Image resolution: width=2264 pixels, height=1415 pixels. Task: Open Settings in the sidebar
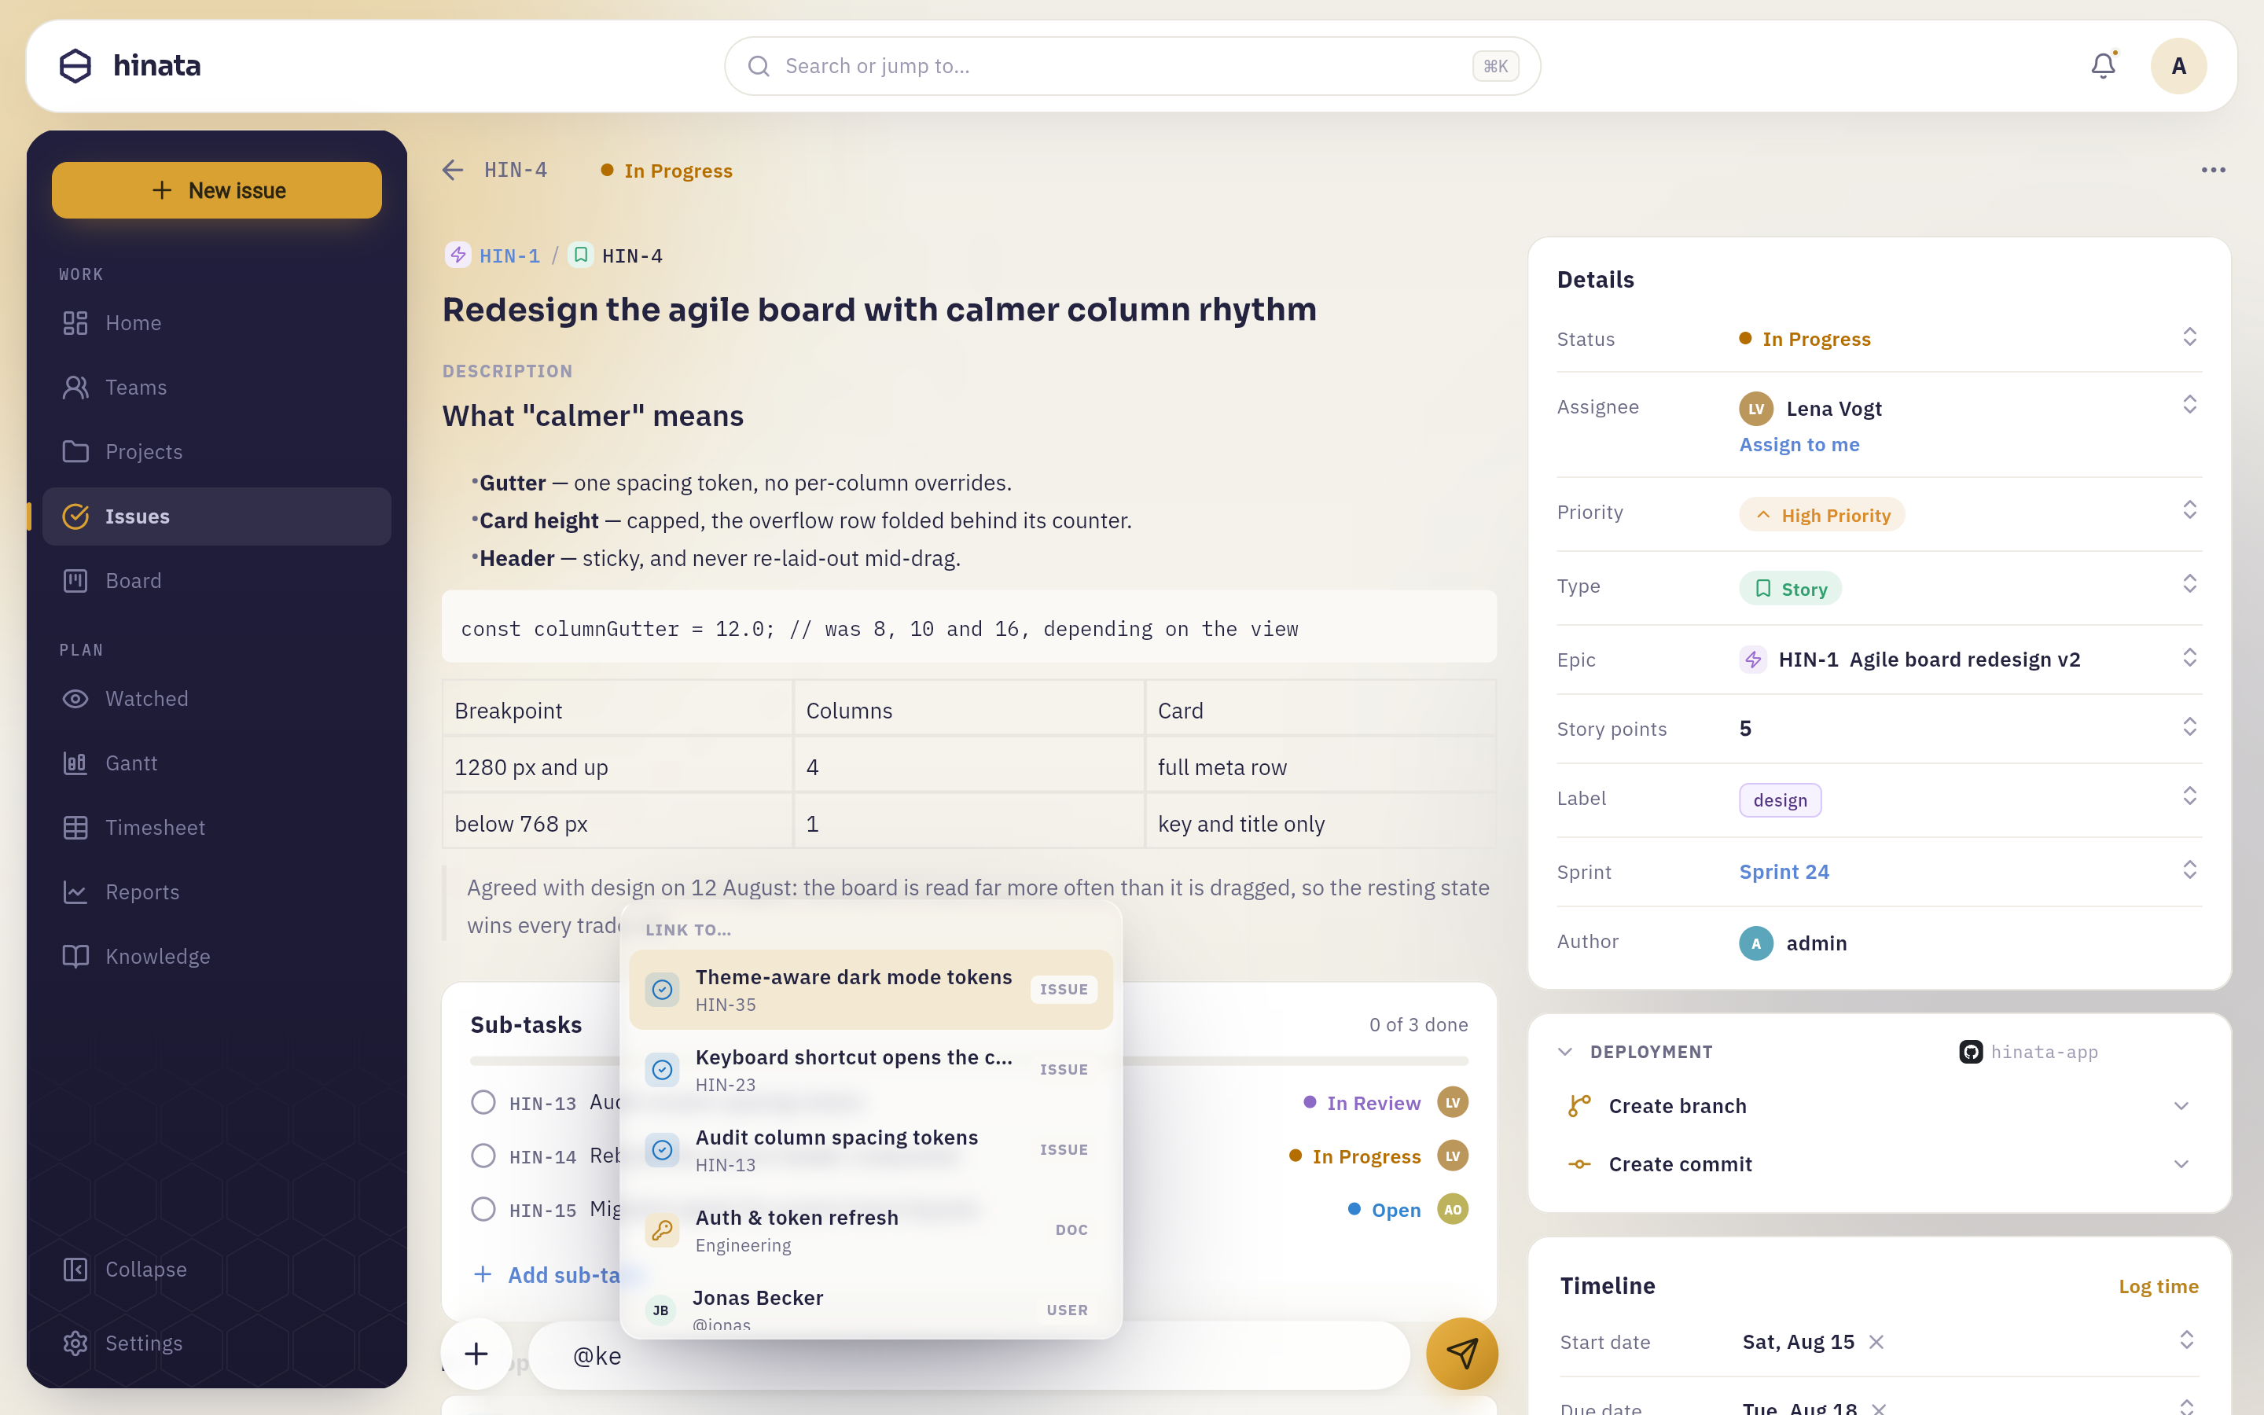(x=217, y=1344)
